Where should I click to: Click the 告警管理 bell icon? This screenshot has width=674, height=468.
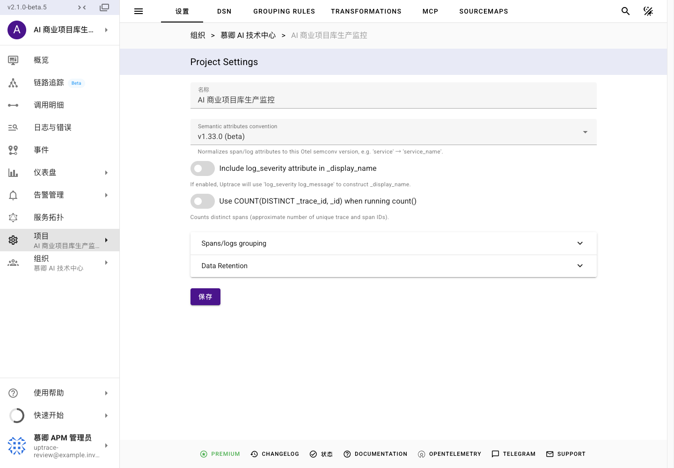13,195
